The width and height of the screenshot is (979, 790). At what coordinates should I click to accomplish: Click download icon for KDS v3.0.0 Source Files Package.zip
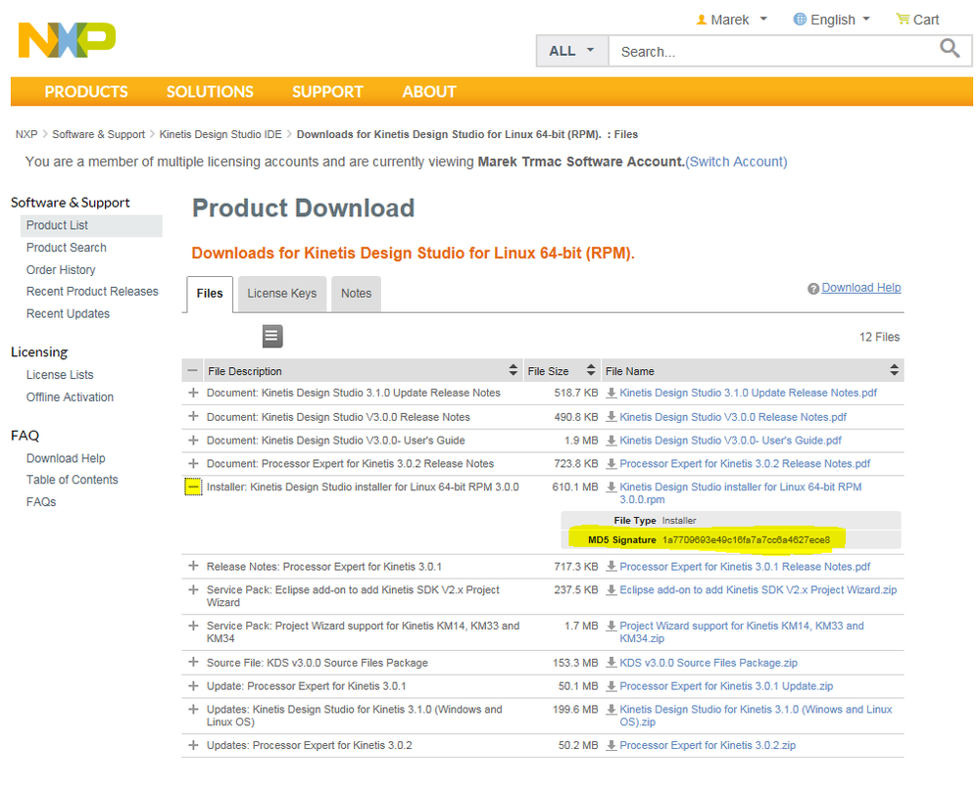click(612, 663)
